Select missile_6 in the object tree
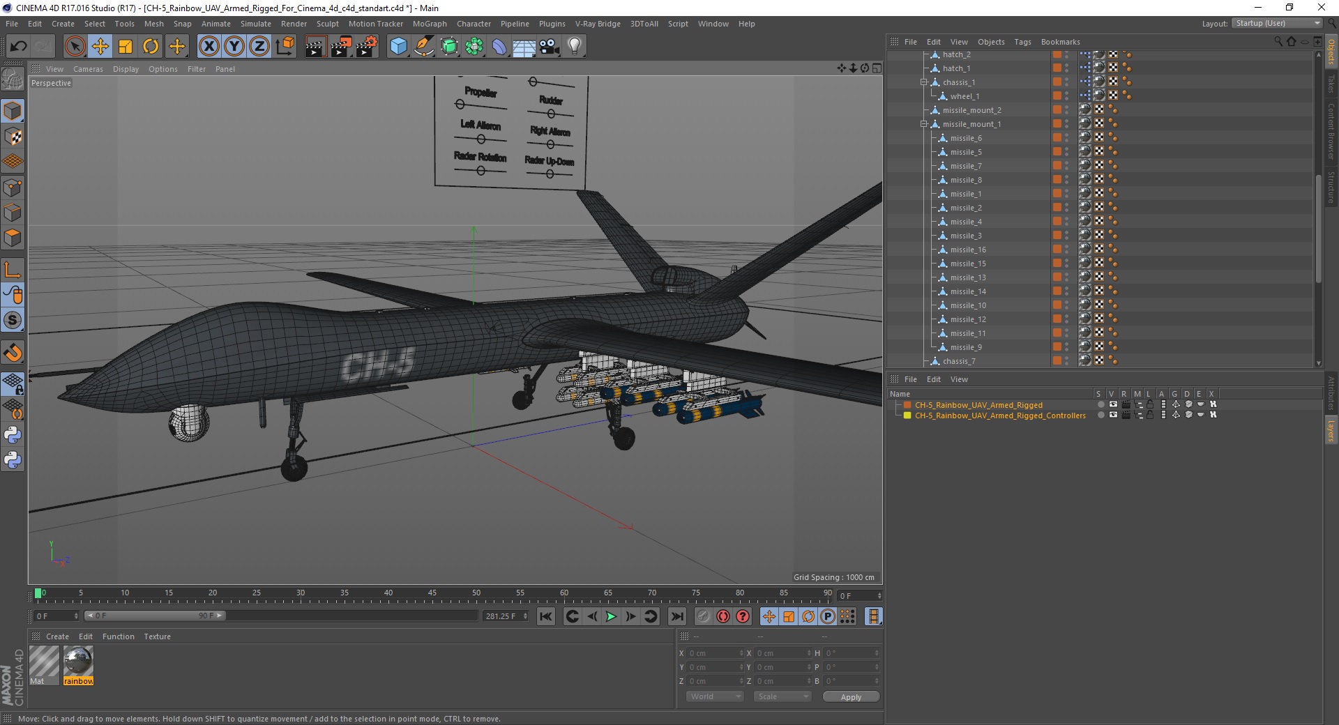The height and width of the screenshot is (725, 1339). (x=966, y=138)
